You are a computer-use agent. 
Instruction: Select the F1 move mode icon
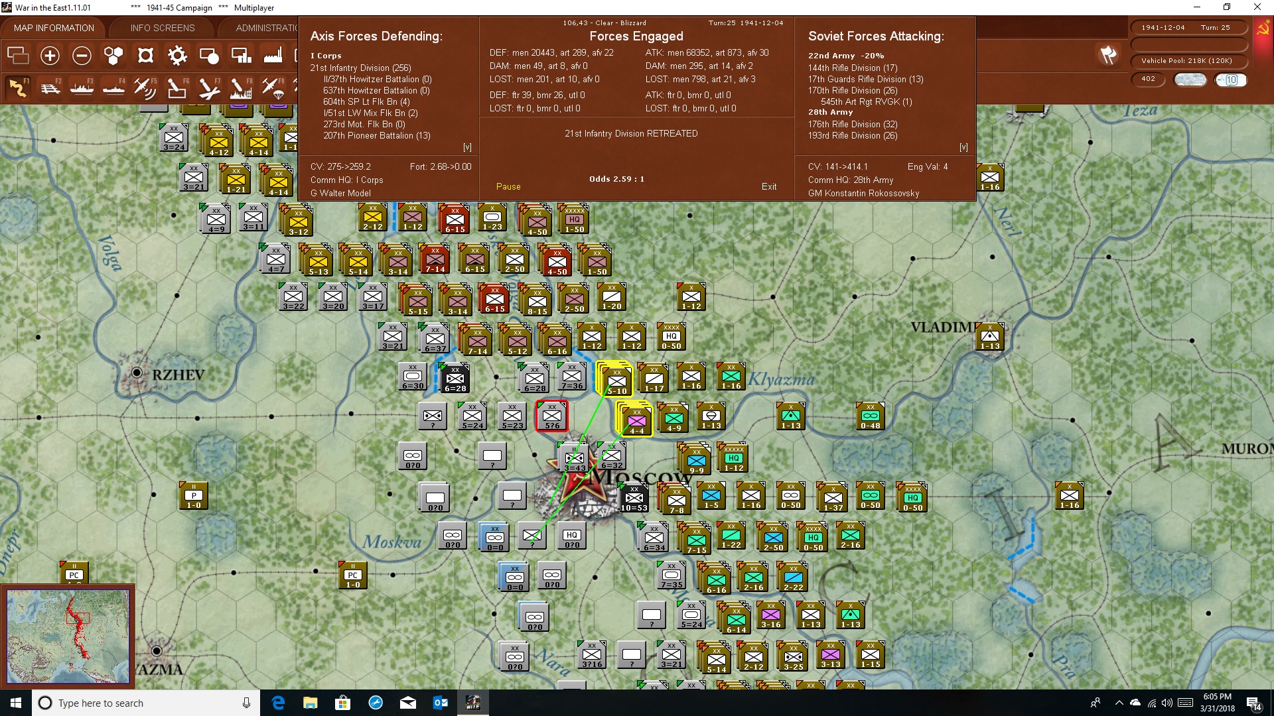point(18,88)
